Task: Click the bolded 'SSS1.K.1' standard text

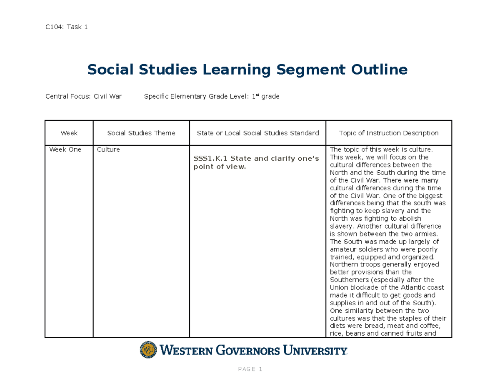Action: (210, 158)
